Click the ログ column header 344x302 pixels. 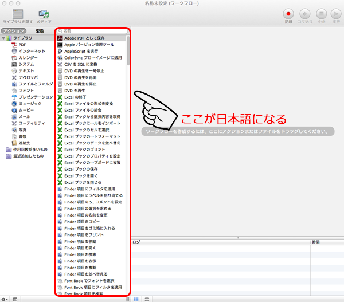tap(221, 242)
